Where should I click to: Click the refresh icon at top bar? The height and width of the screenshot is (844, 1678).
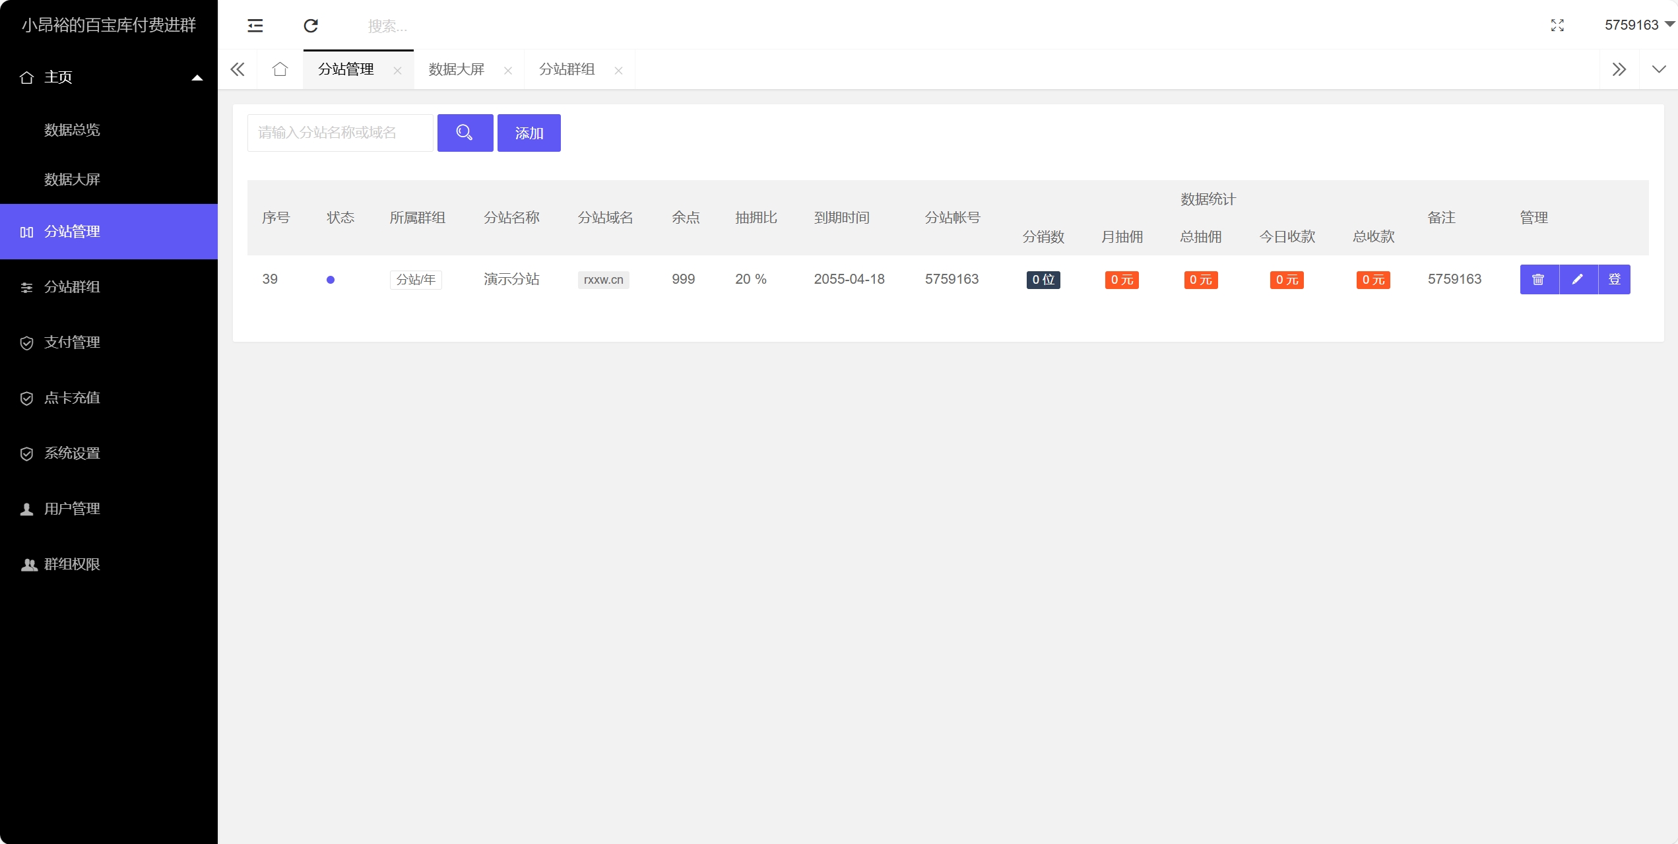click(311, 26)
